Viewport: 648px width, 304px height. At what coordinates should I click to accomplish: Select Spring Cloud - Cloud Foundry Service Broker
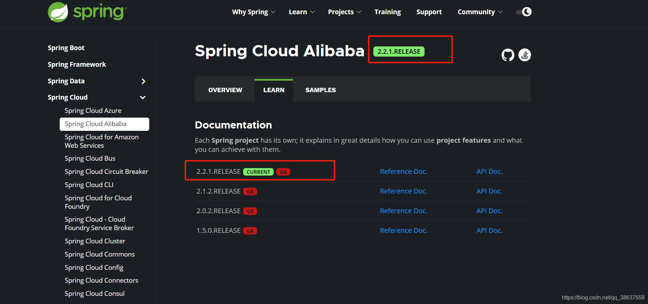point(99,224)
